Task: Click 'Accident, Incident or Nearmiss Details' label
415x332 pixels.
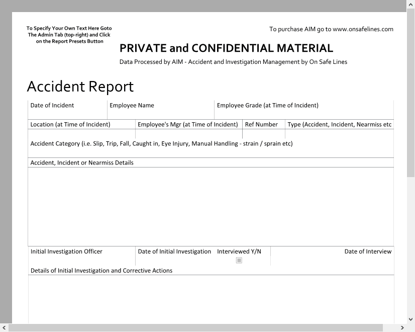Action: pyautogui.click(x=82, y=162)
